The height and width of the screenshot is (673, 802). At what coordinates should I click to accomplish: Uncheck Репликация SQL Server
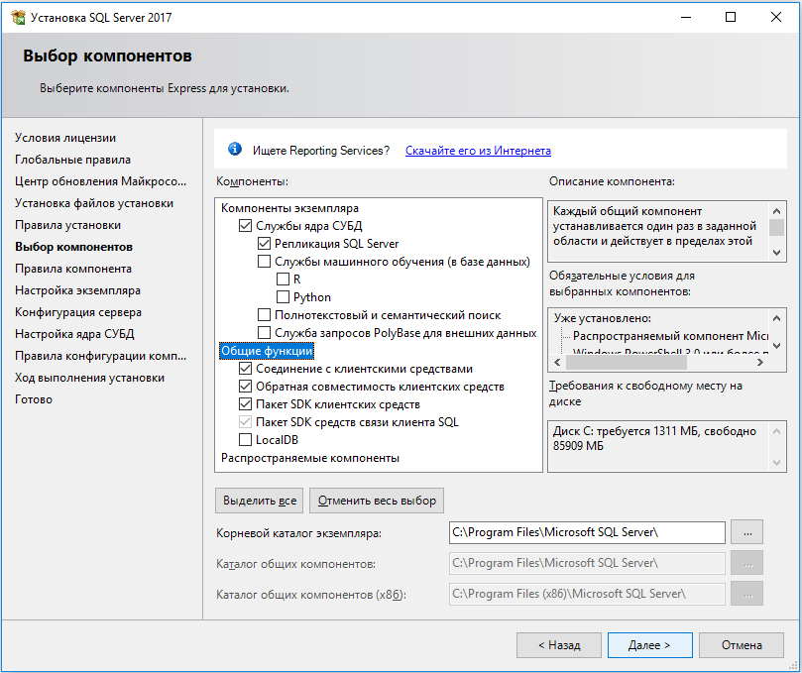click(x=264, y=244)
